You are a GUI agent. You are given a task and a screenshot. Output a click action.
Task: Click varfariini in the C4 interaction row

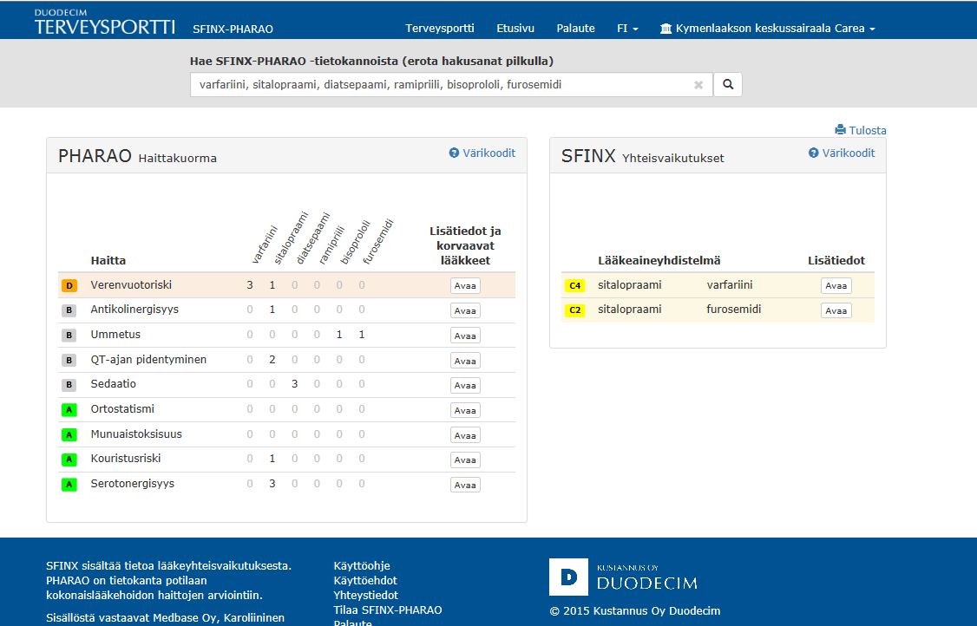730,284
